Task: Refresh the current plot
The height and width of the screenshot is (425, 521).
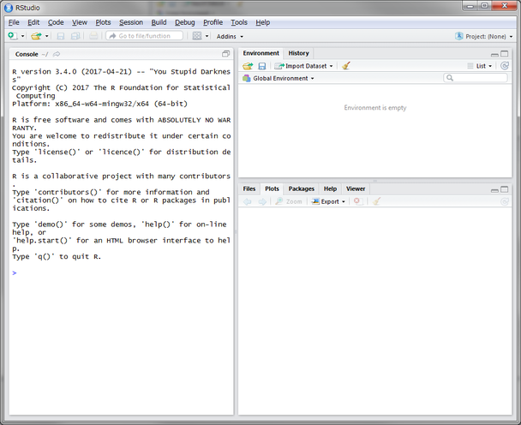Action: pos(505,201)
